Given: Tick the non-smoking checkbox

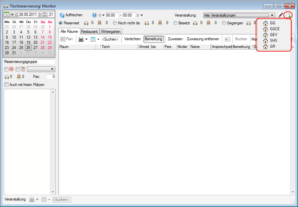Looking at the screenshot, I should tap(6, 69).
